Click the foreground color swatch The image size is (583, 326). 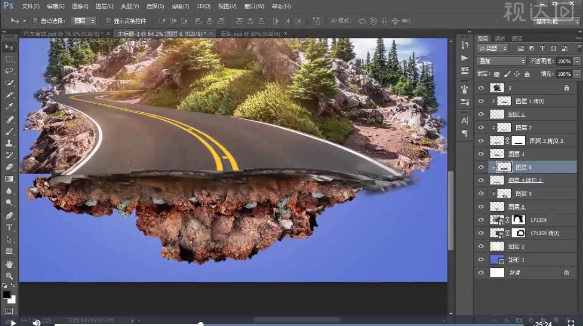click(x=6, y=294)
